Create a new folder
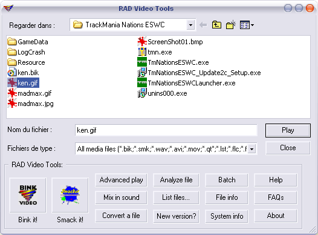Screen dimensions: 318x235 tap(231, 25)
